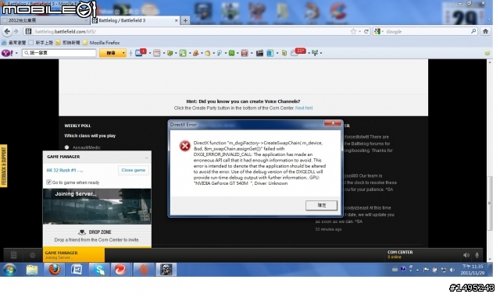The height and width of the screenshot is (294, 500).
Task: Click the last green Yahoo toolbar icon
Action: [315, 53]
